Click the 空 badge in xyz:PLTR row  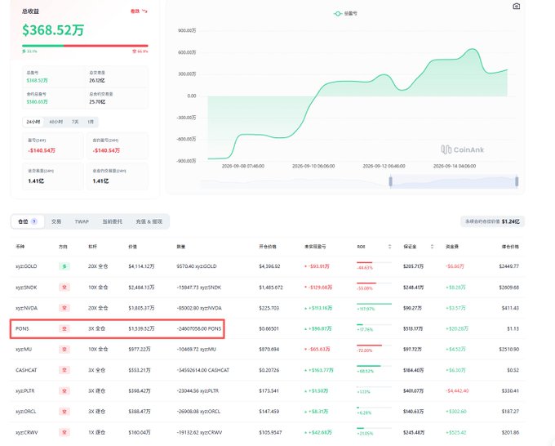tap(64, 391)
